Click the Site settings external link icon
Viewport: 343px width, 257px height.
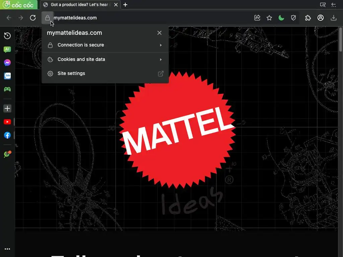pyautogui.click(x=160, y=74)
